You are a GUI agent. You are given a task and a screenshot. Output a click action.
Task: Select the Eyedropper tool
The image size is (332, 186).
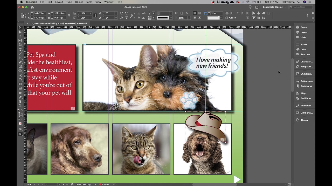(x=20, y=97)
